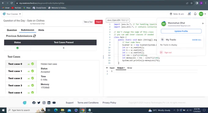
Task: Open Manmohan Dhal profile arrow
Action: pyautogui.click(x=203, y=24)
